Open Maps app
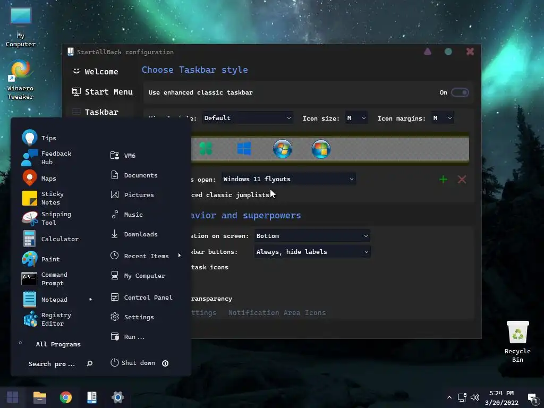 tap(39, 178)
